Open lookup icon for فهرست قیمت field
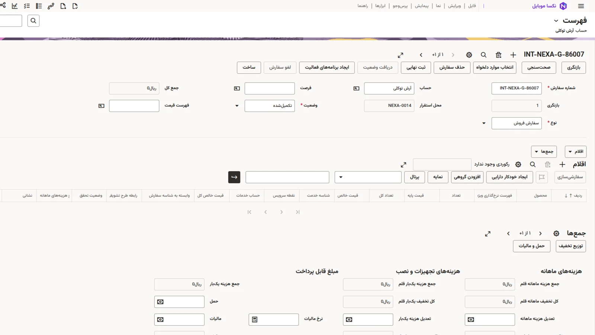Image resolution: width=595 pixels, height=335 pixels. point(101,106)
